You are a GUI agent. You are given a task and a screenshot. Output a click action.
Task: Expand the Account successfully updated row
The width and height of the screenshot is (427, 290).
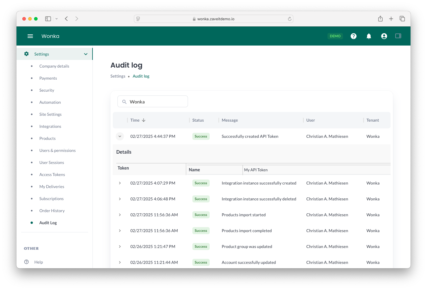coord(120,262)
